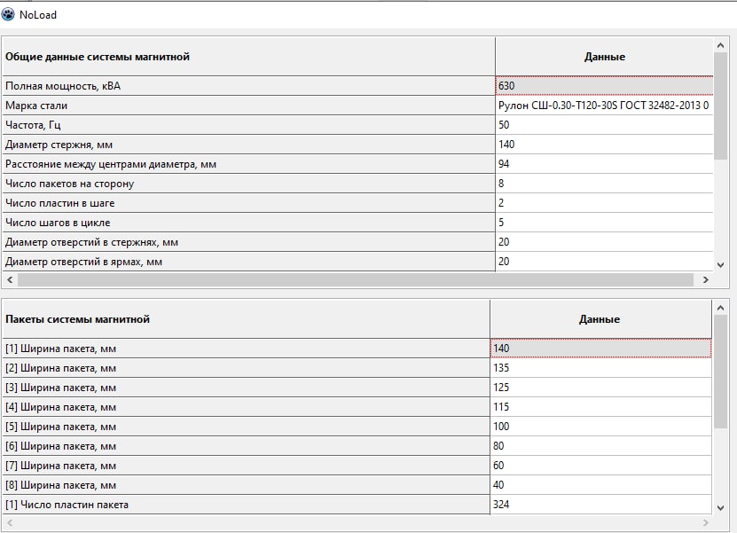
Task: Select Число пакетов на сторону value 8
Action: (604, 184)
